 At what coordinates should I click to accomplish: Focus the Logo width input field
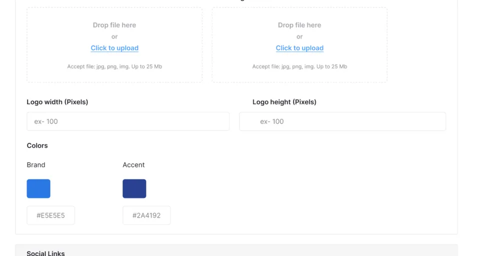point(128,121)
